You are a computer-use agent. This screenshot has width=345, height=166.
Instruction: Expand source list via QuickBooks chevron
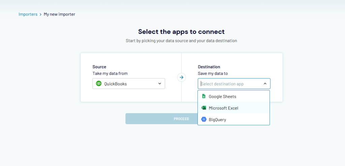pyautogui.click(x=160, y=84)
